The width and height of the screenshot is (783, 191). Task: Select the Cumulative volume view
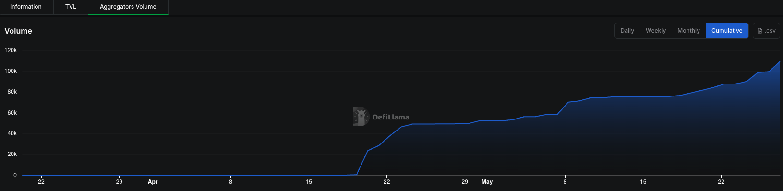click(x=727, y=31)
